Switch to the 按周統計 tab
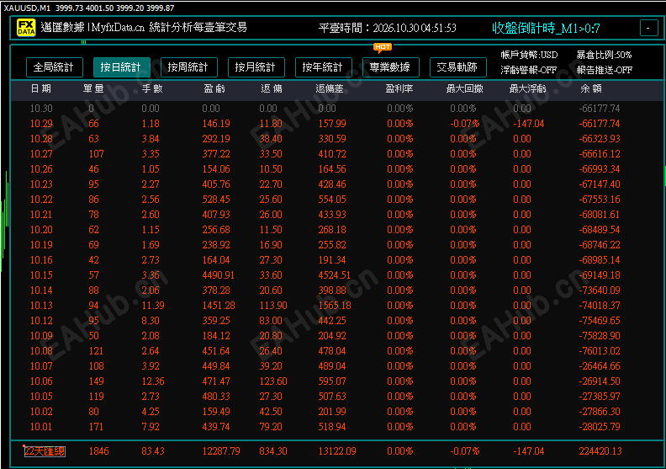The height and width of the screenshot is (469, 666). 189,67
